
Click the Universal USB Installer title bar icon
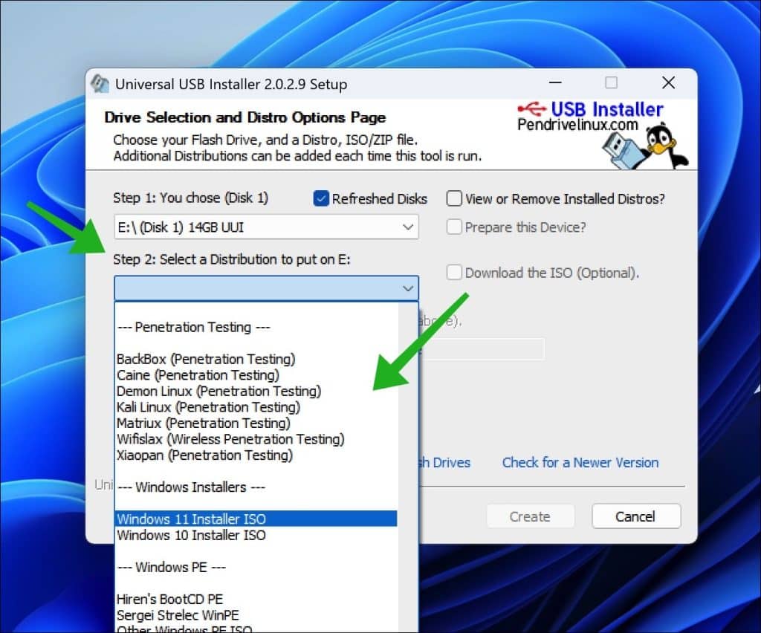[100, 84]
